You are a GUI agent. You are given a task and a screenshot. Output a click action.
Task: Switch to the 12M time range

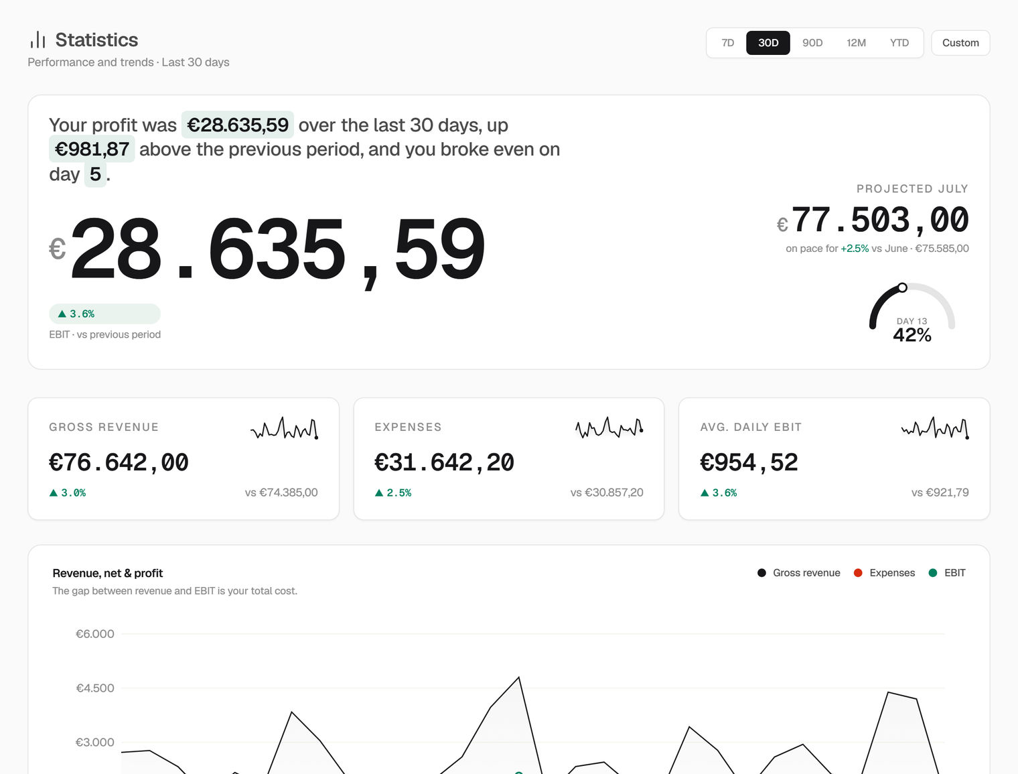(x=856, y=43)
